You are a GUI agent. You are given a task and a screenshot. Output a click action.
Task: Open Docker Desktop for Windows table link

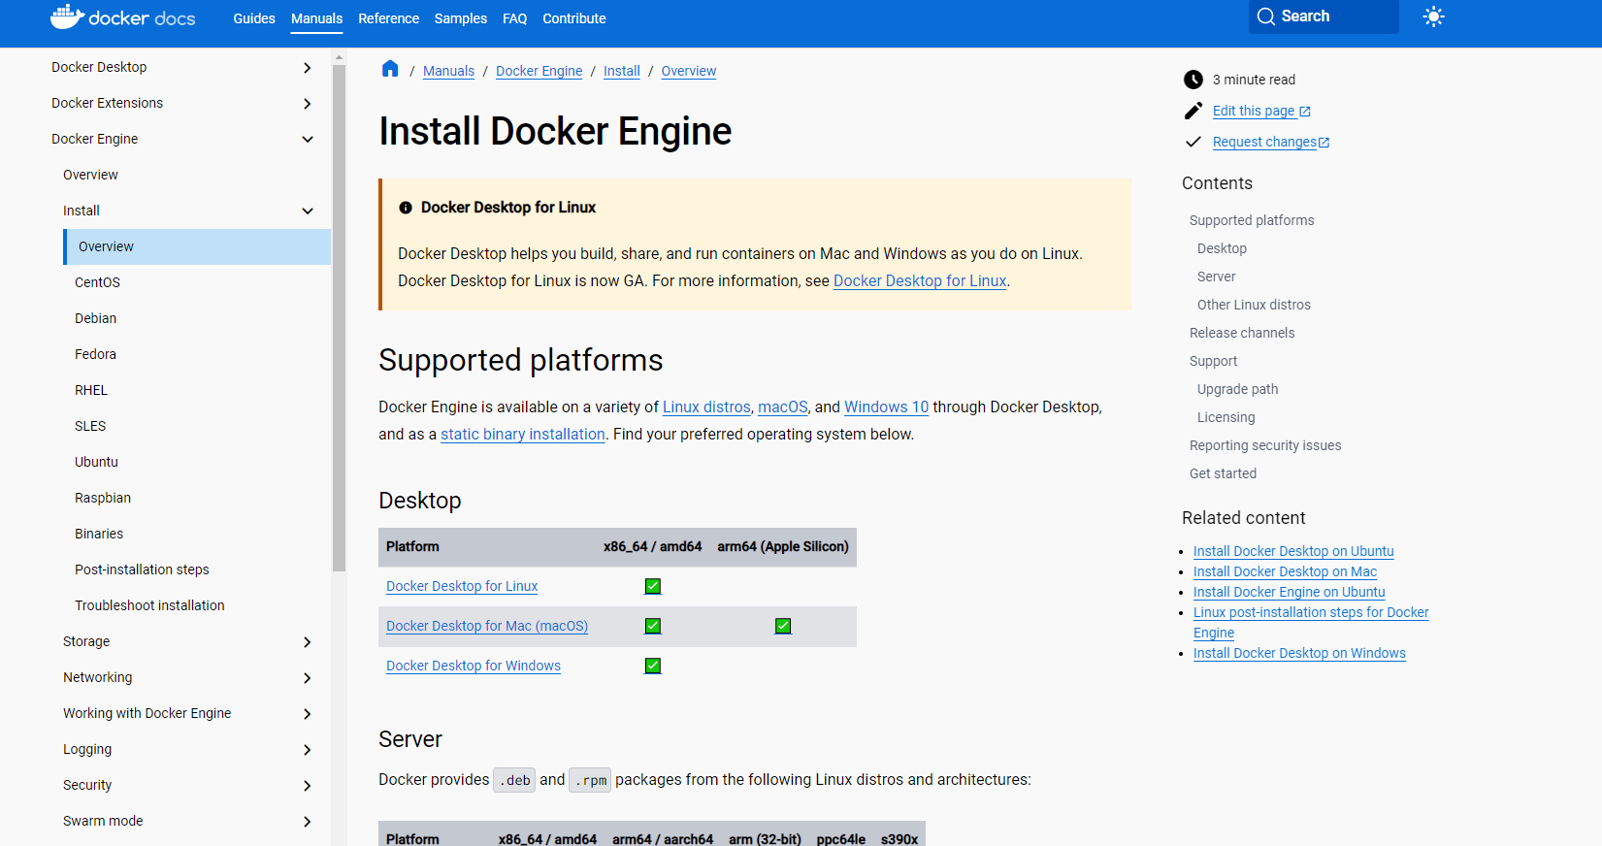click(474, 666)
